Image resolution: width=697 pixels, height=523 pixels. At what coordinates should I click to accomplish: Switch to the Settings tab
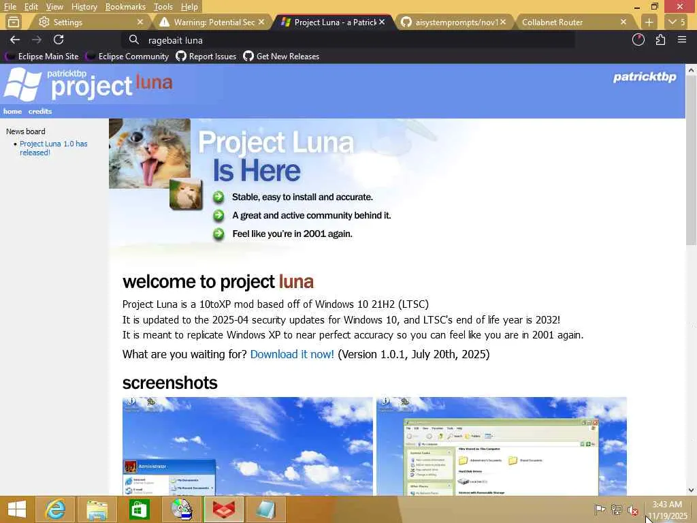coord(89,22)
